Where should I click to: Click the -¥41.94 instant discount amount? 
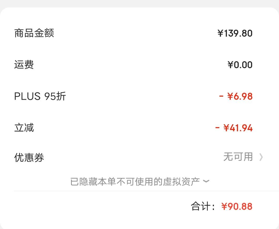pyautogui.click(x=234, y=128)
